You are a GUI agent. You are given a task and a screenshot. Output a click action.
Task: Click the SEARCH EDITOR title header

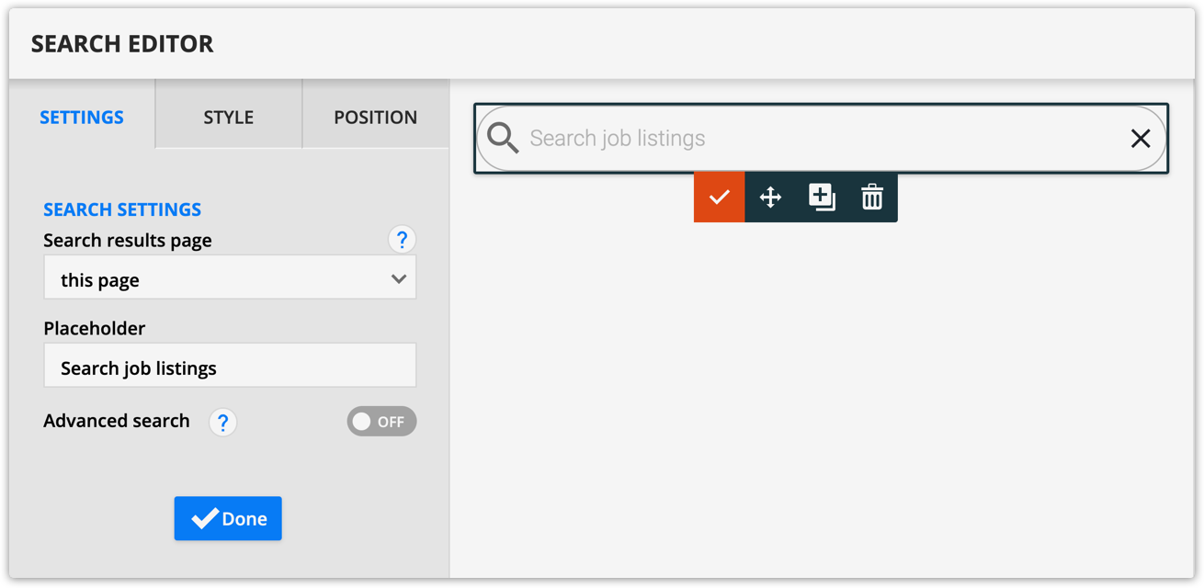point(122,43)
